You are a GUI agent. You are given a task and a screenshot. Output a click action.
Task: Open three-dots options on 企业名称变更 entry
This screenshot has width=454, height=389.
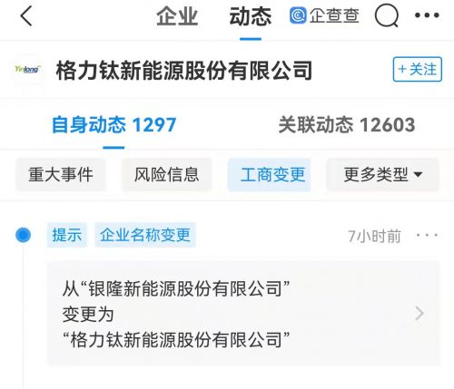tap(427, 235)
